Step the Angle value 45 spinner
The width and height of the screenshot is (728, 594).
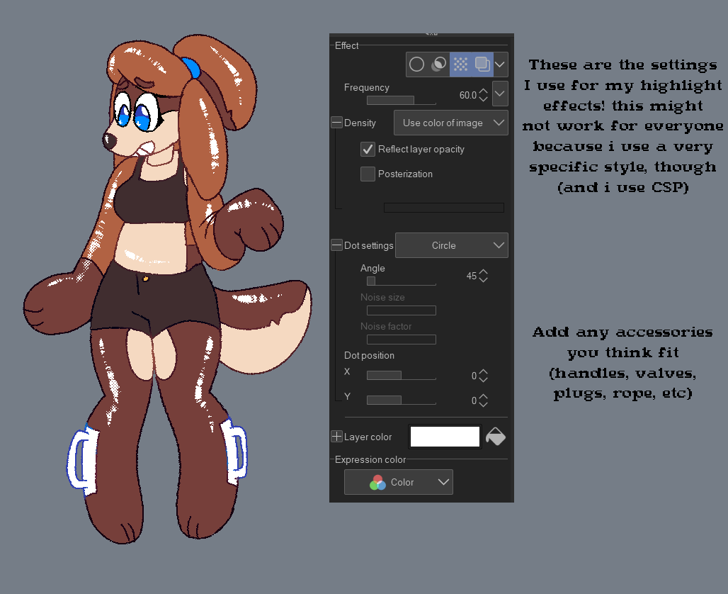(483, 276)
